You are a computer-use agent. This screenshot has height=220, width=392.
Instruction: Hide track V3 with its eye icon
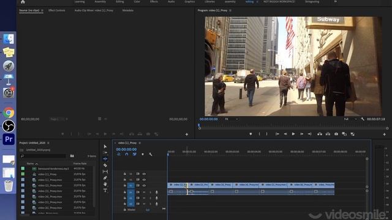pyautogui.click(x=144, y=174)
